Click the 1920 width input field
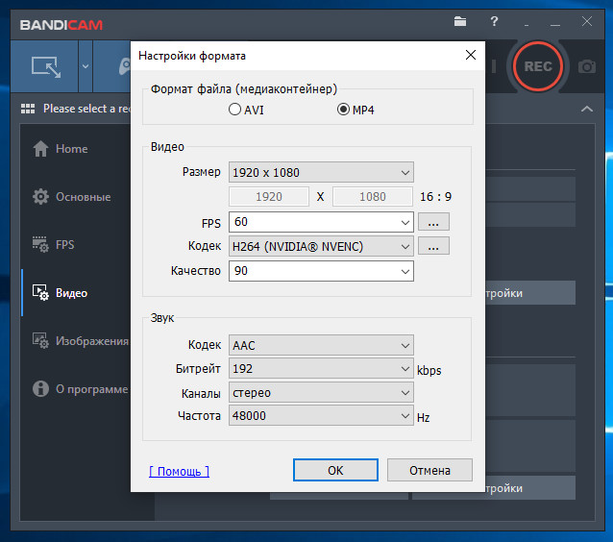 (269, 197)
